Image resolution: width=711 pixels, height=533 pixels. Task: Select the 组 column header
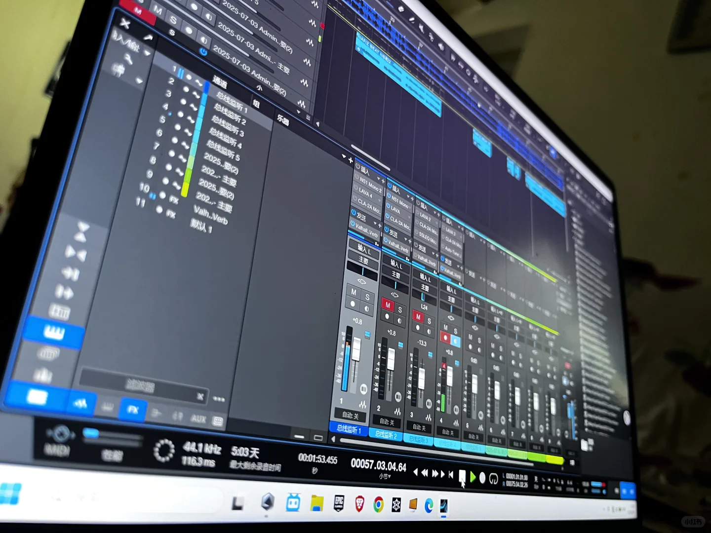256,103
